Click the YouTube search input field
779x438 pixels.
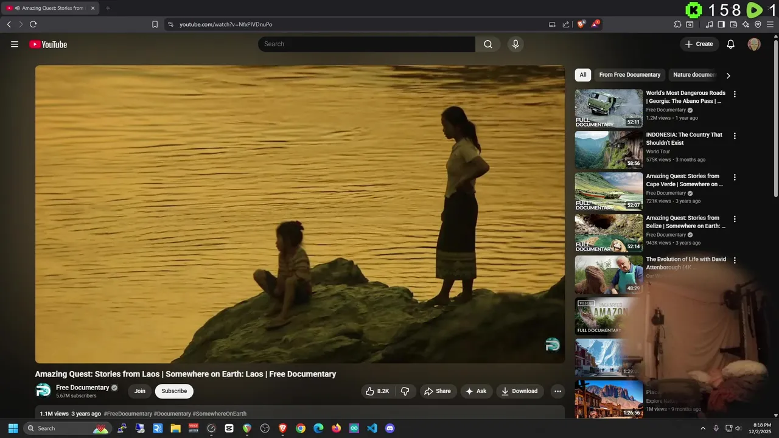click(x=366, y=44)
